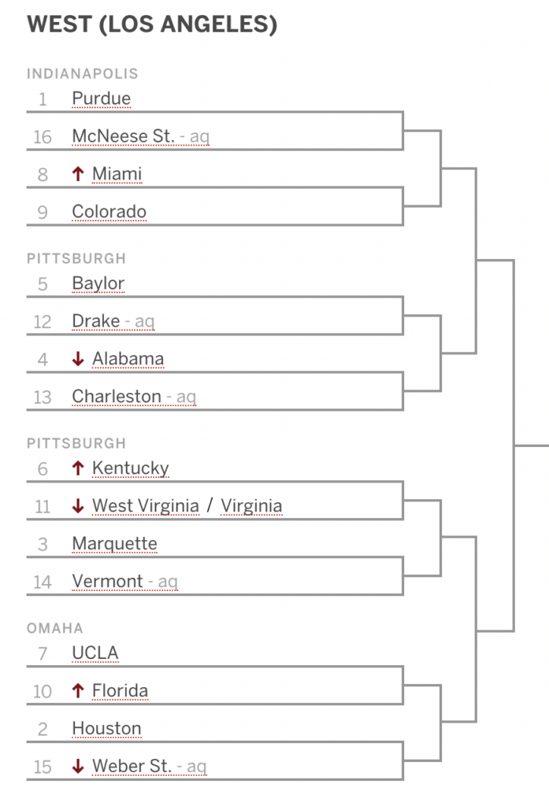Click the down arrow beside Weber St.
549x806 pixels.
click(x=78, y=766)
